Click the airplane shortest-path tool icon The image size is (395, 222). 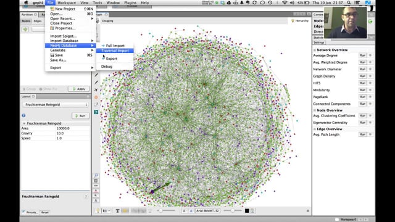[96, 89]
